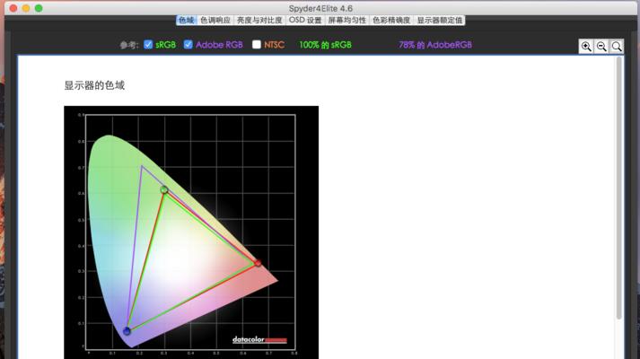
Task: Click the green primary point on gamut chart
Action: coord(164,189)
